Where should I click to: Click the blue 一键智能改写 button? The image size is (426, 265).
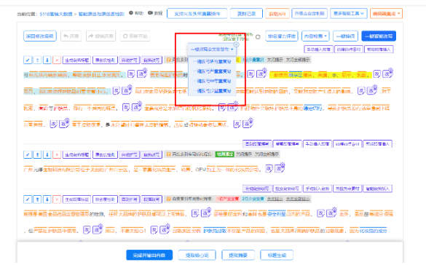point(379,36)
